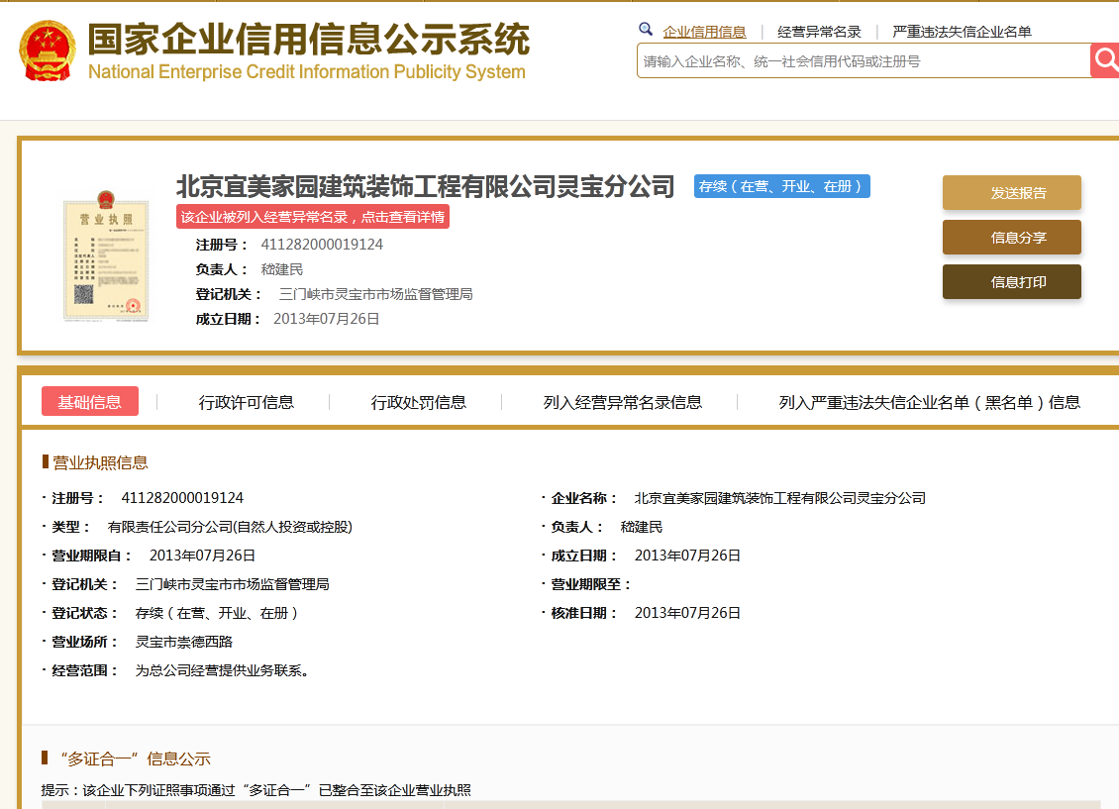Switch to the 列入经营异常名录信息 tab
The height and width of the screenshot is (809, 1119).
(622, 402)
